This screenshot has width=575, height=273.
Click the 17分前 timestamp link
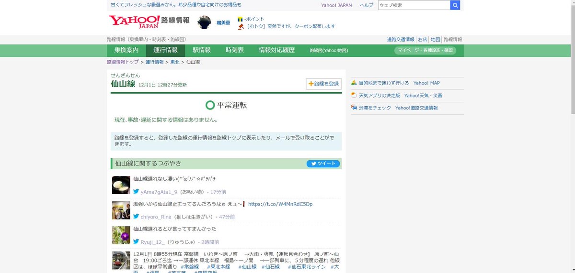click(218, 192)
